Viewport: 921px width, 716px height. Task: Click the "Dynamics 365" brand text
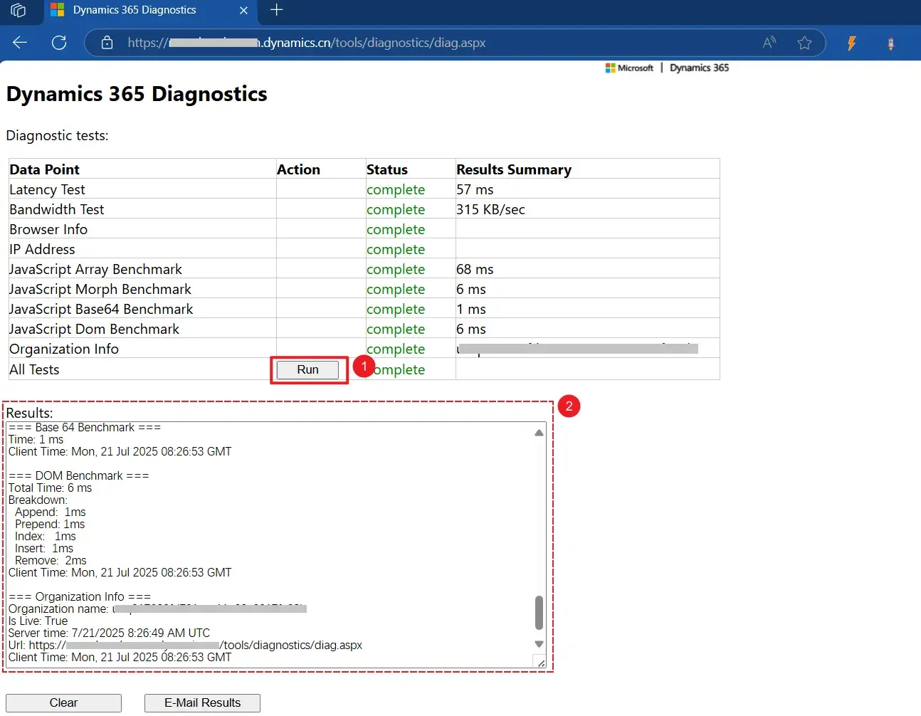click(x=700, y=68)
